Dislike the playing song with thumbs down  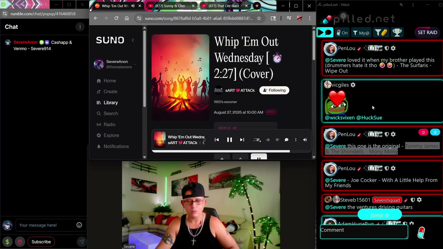point(277,140)
